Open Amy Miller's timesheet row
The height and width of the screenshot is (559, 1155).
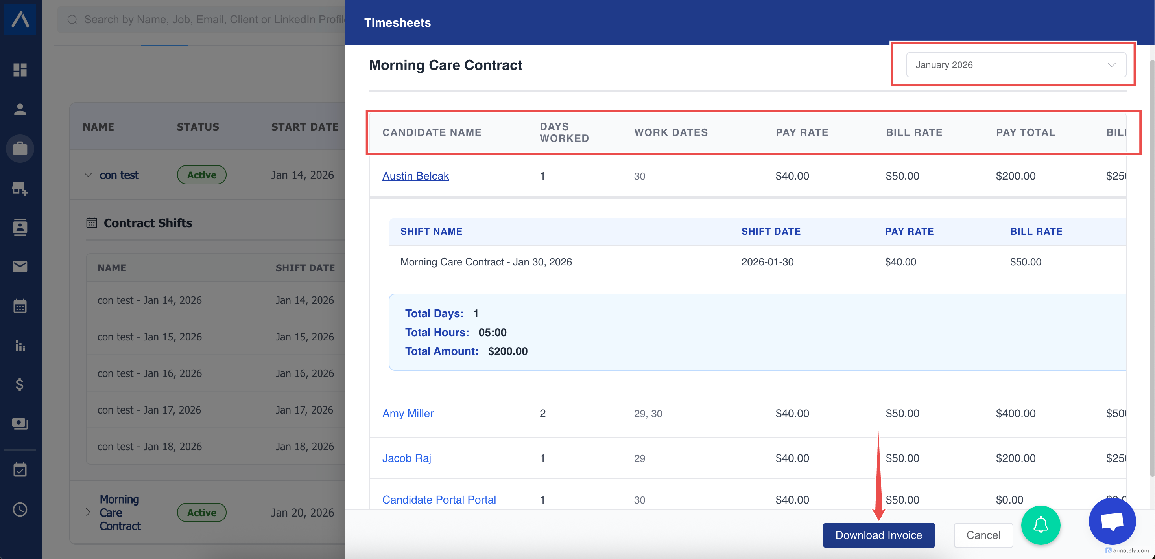coord(408,413)
